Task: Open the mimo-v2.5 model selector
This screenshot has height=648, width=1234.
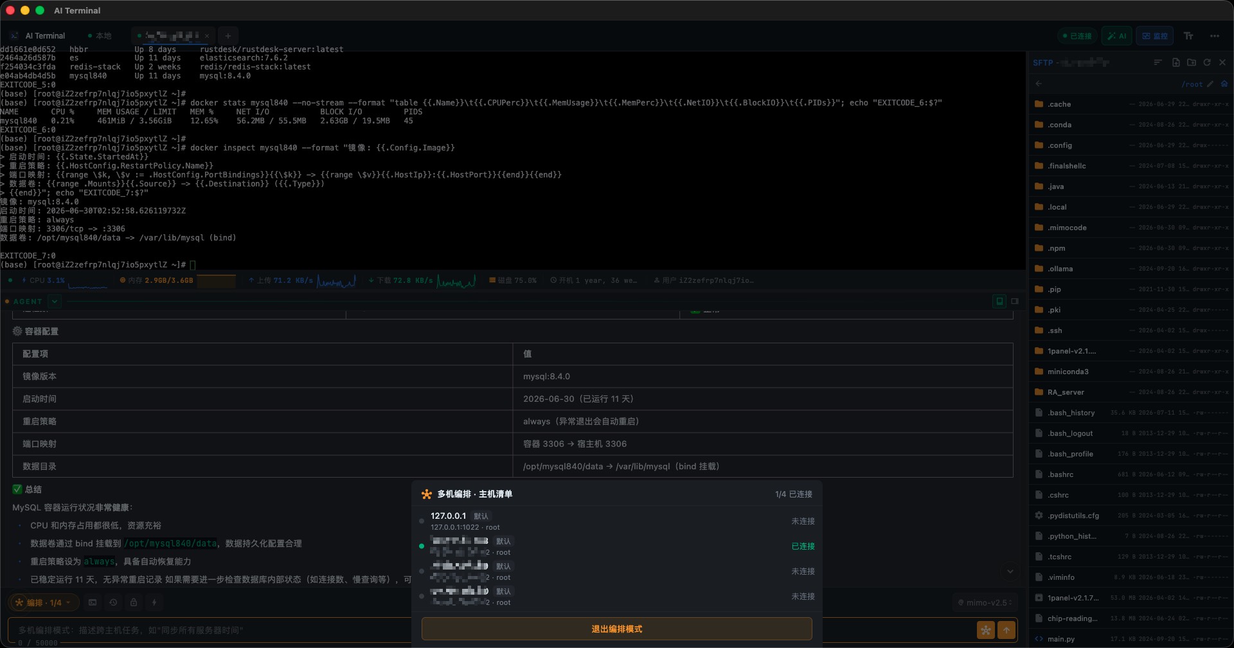Action: click(985, 602)
